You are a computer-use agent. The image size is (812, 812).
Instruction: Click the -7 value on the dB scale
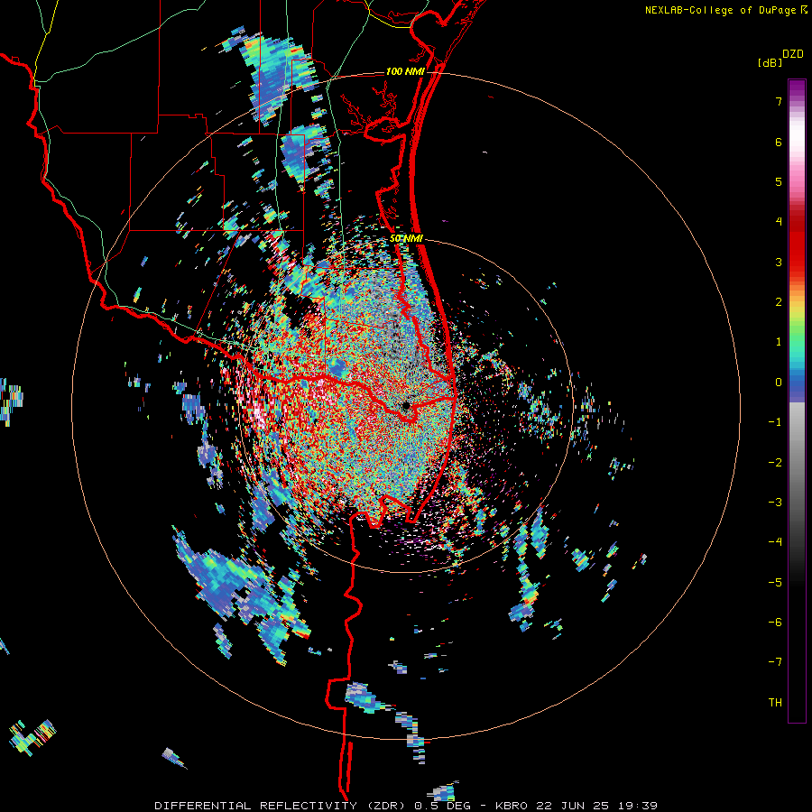tap(775, 662)
